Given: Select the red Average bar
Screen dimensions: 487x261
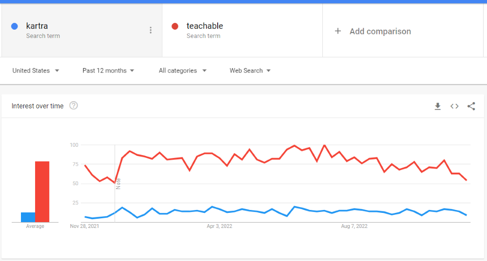Looking at the screenshot, I should pyautogui.click(x=42, y=191).
